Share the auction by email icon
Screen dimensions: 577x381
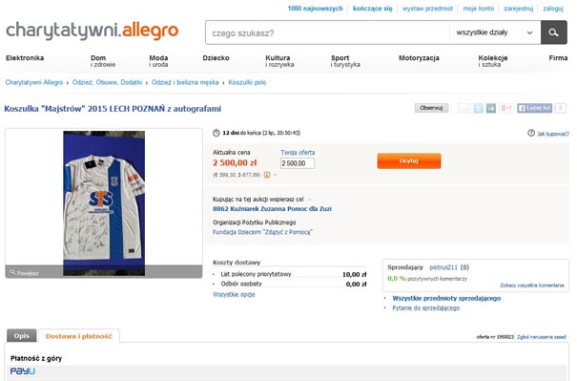(464, 108)
